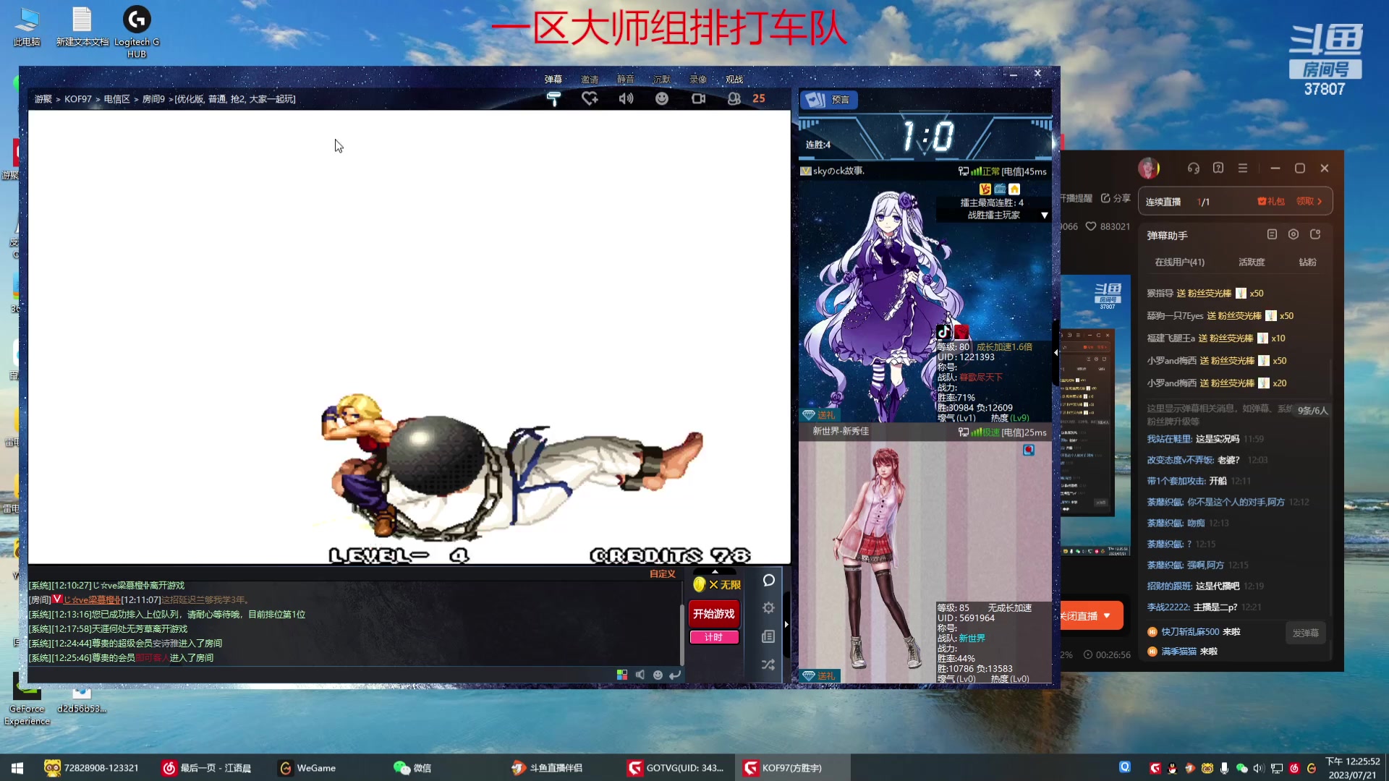The width and height of the screenshot is (1389, 781).
Task: Click the 9条/6人 new message badge
Action: point(1312,410)
